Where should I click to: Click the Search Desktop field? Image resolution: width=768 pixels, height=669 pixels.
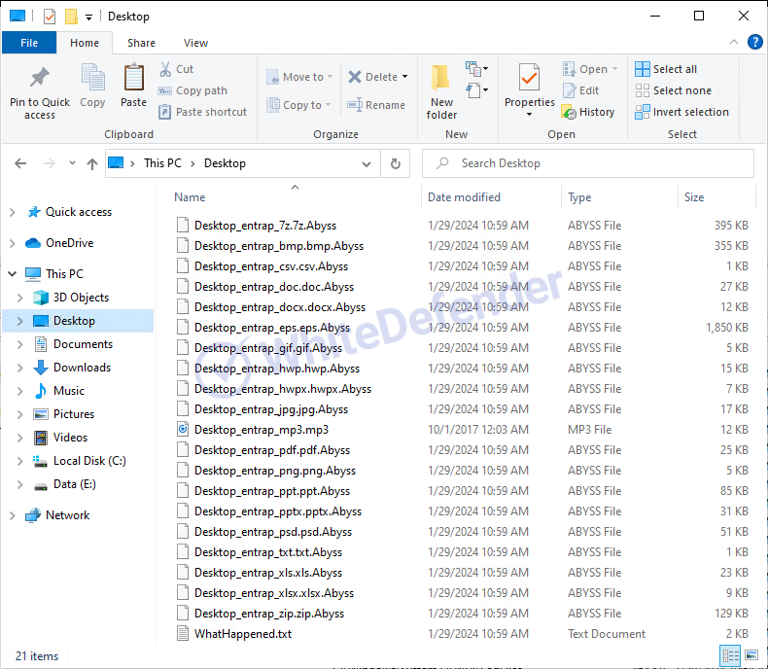pyautogui.click(x=588, y=163)
